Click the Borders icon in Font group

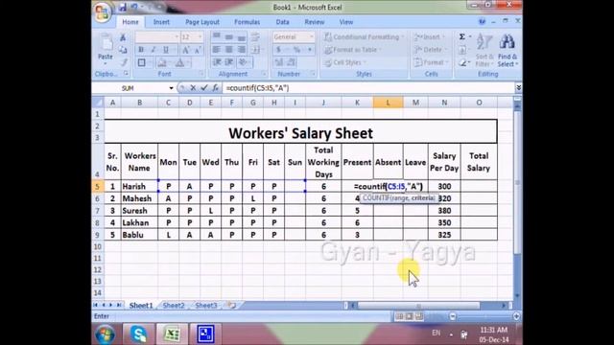tap(142, 62)
